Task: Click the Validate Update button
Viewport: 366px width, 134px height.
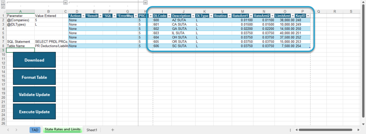Action: tap(34, 94)
